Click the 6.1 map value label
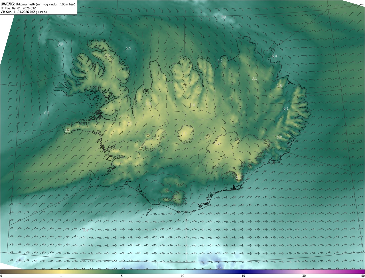Image resolution: width=365 pixels, height=278 pixels. click(x=286, y=108)
